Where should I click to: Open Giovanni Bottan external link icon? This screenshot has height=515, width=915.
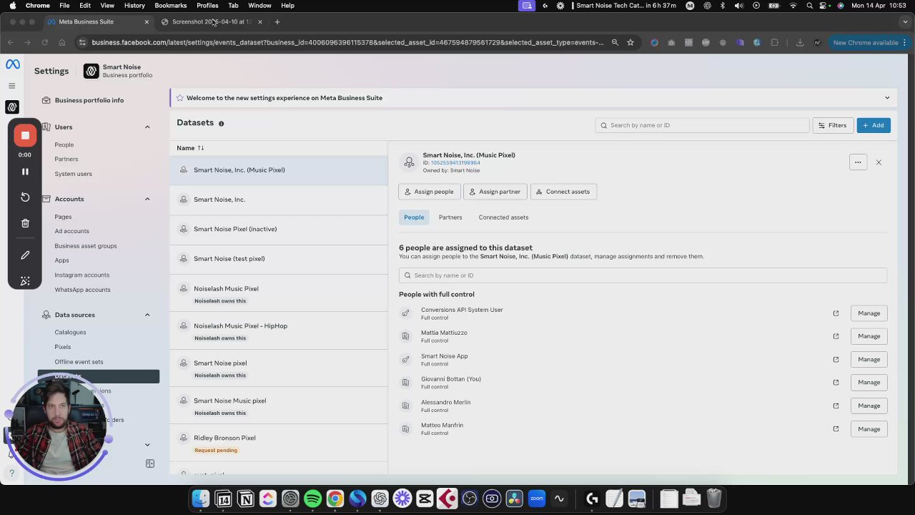[x=836, y=382]
